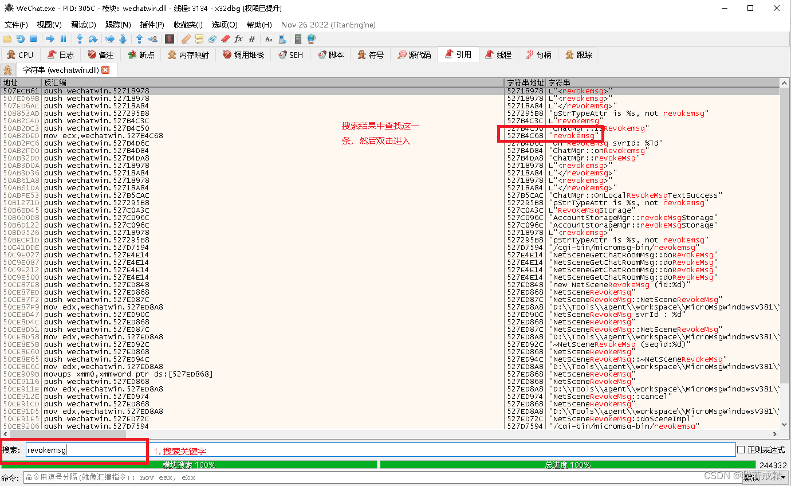This screenshot has height=486, width=791.
Task: Switch to the 句柄 tab
Action: pyautogui.click(x=538, y=55)
